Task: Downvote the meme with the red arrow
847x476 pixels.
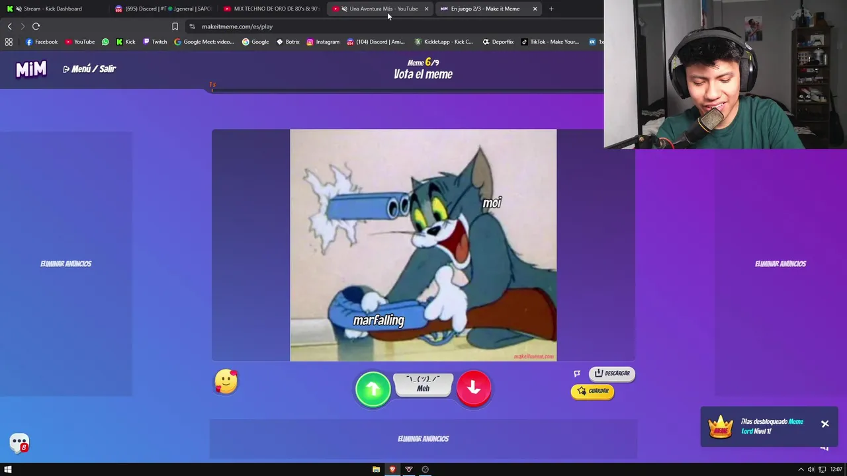Action: point(474,388)
